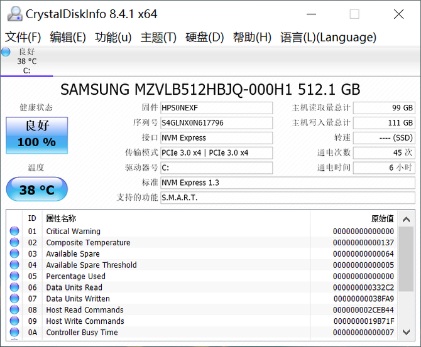
Task: Select the Controller Busy Time attribute name
Action: [82, 333]
